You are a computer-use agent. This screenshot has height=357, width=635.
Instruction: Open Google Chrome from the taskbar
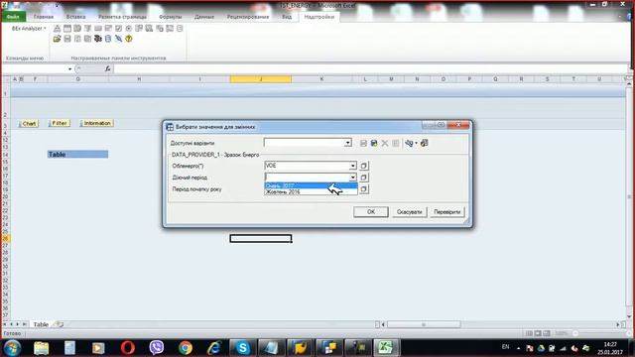pos(186,348)
